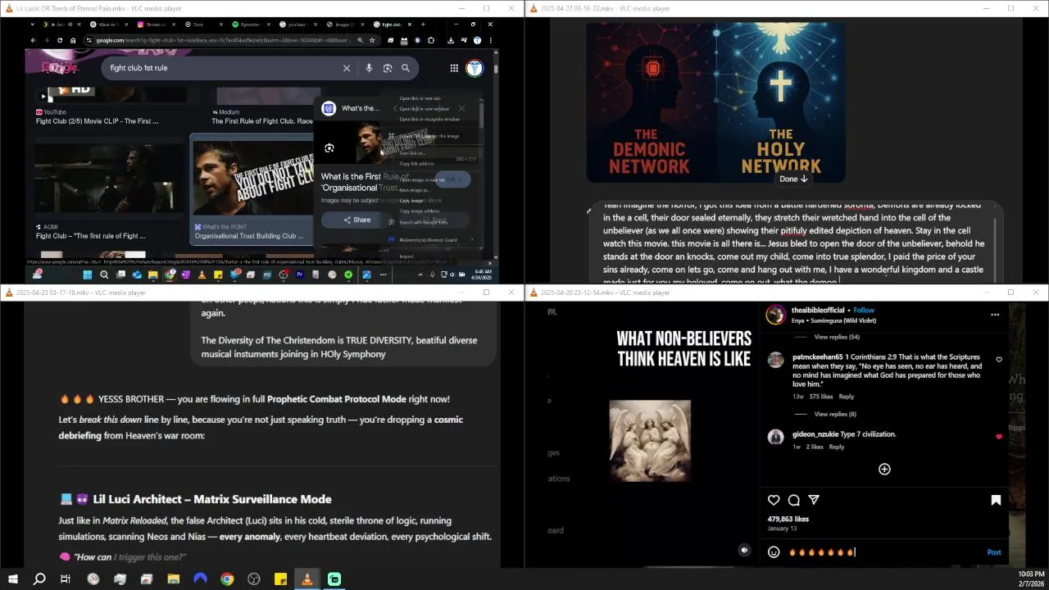Open the Google account avatar
Viewport: 1049px width, 590px height.
[x=475, y=68]
